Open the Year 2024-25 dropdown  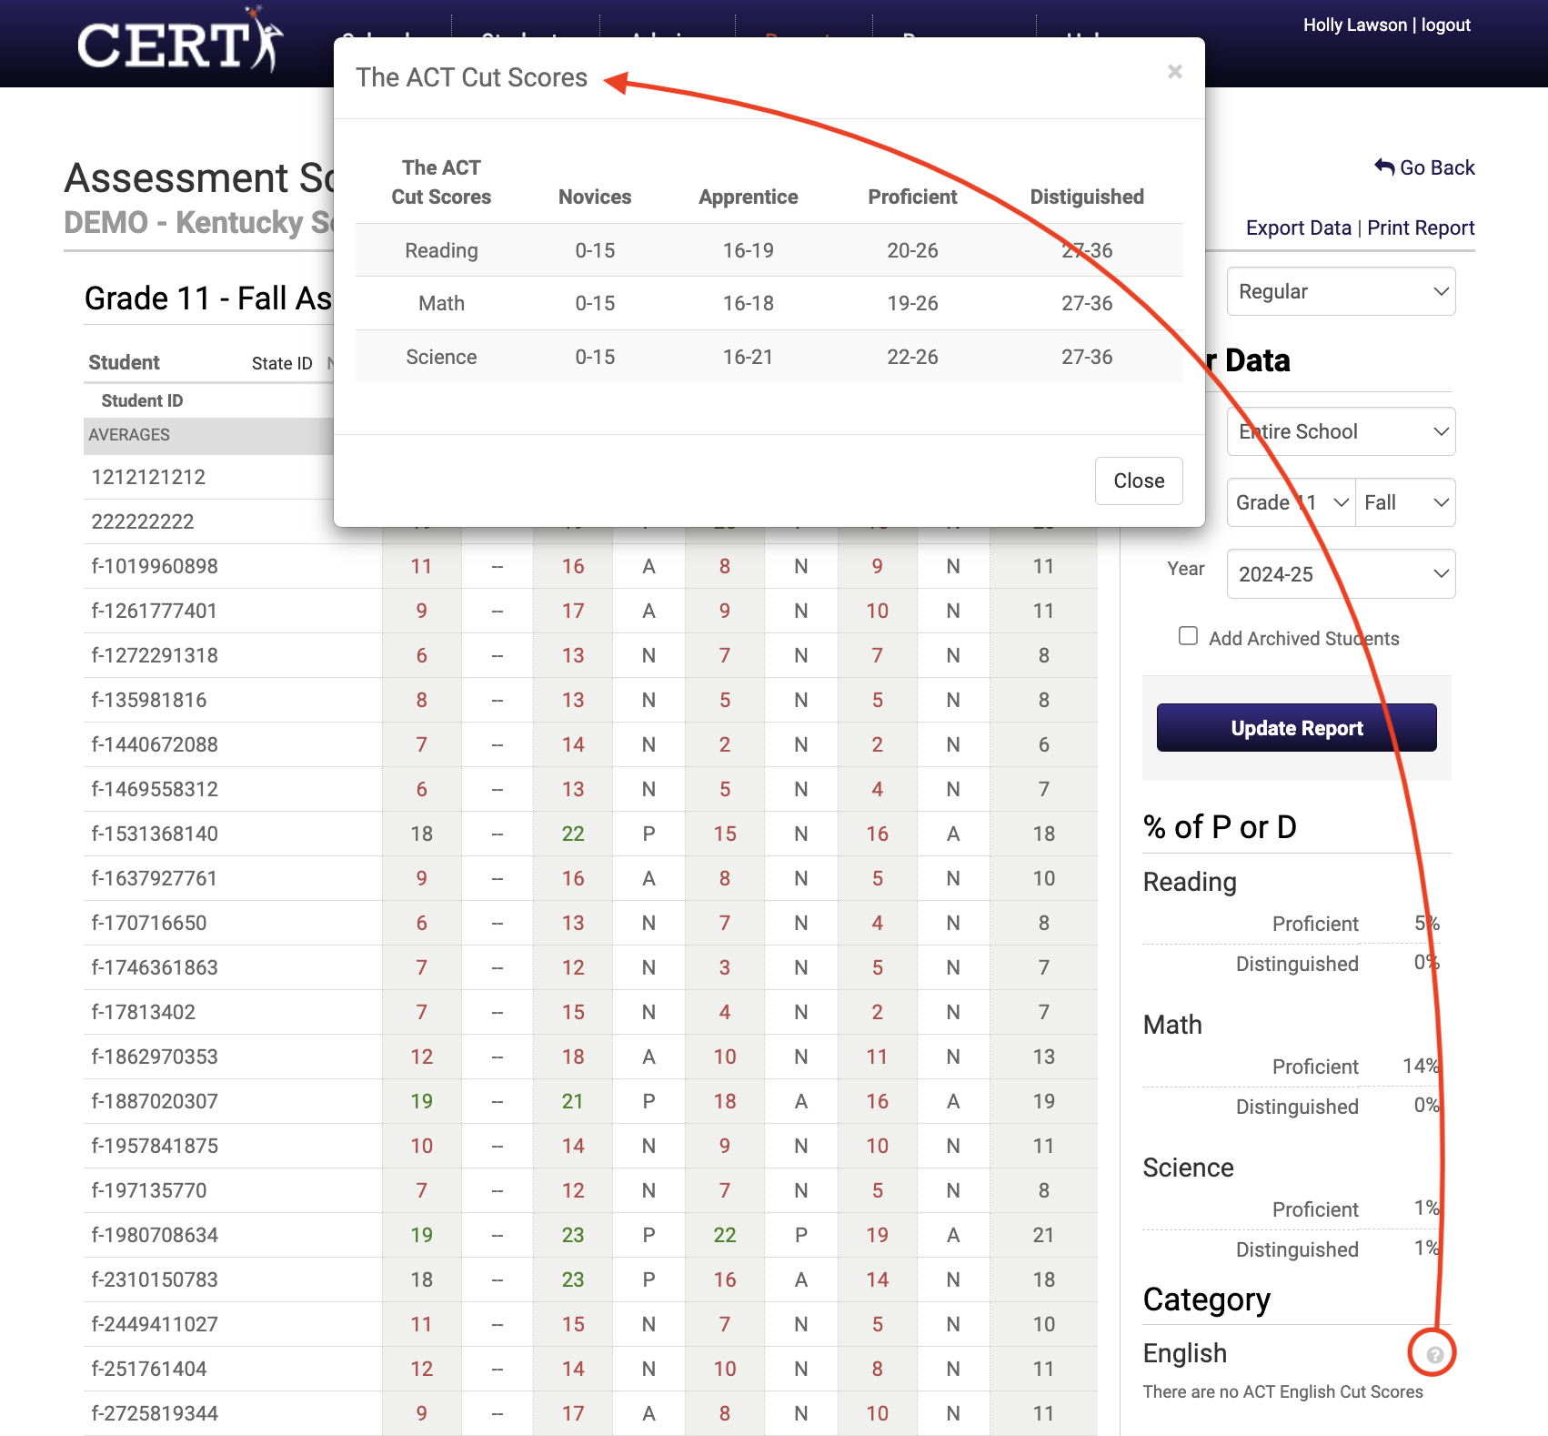(x=1340, y=574)
